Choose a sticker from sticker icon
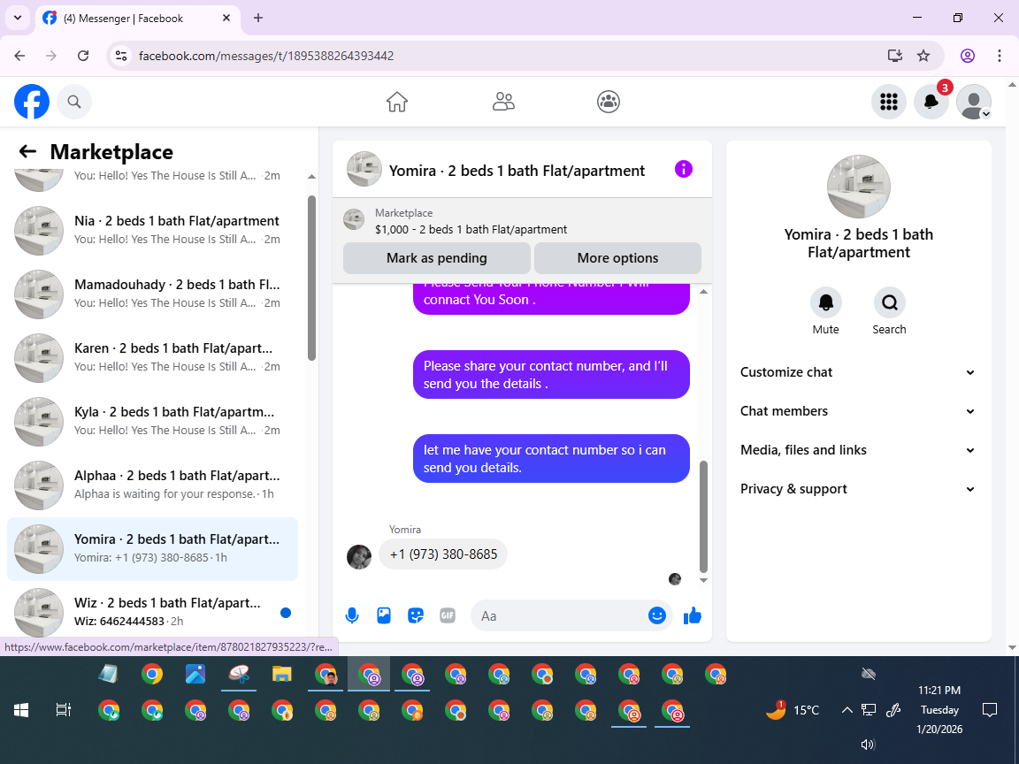This screenshot has height=764, width=1019. (x=416, y=615)
